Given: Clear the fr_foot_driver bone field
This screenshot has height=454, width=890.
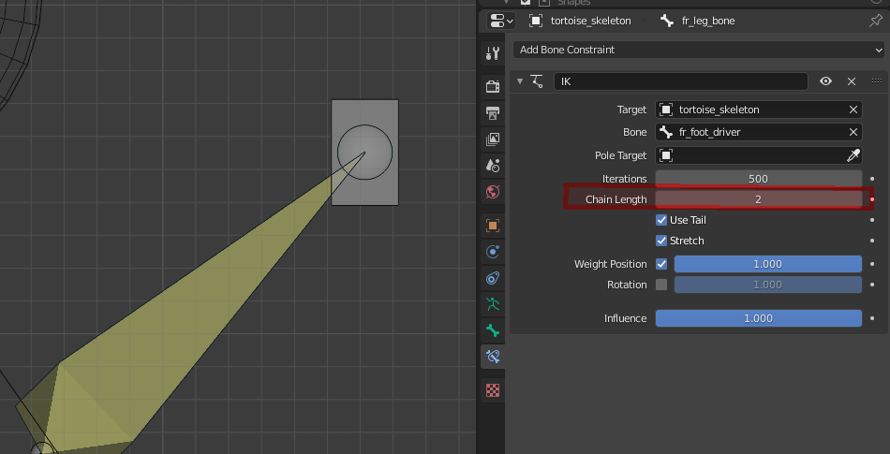Looking at the screenshot, I should [853, 132].
